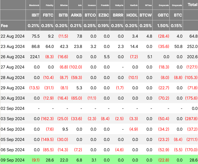Select the 22 Aug 2024 row date
The height and width of the screenshot is (164, 198).
click(13, 36)
